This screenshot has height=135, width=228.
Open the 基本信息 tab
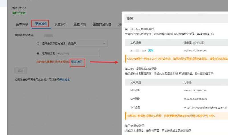22,24
